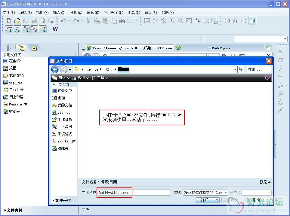Select 在会话中 in dialog folder list
The width and height of the screenshot is (290, 216).
(x=62, y=91)
